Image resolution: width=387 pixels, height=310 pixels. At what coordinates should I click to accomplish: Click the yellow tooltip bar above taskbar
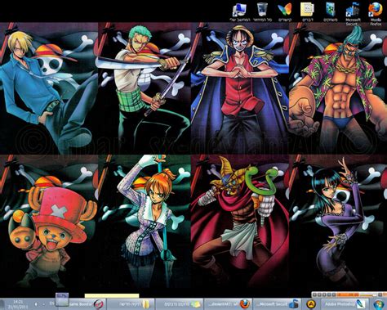[x=112, y=295]
